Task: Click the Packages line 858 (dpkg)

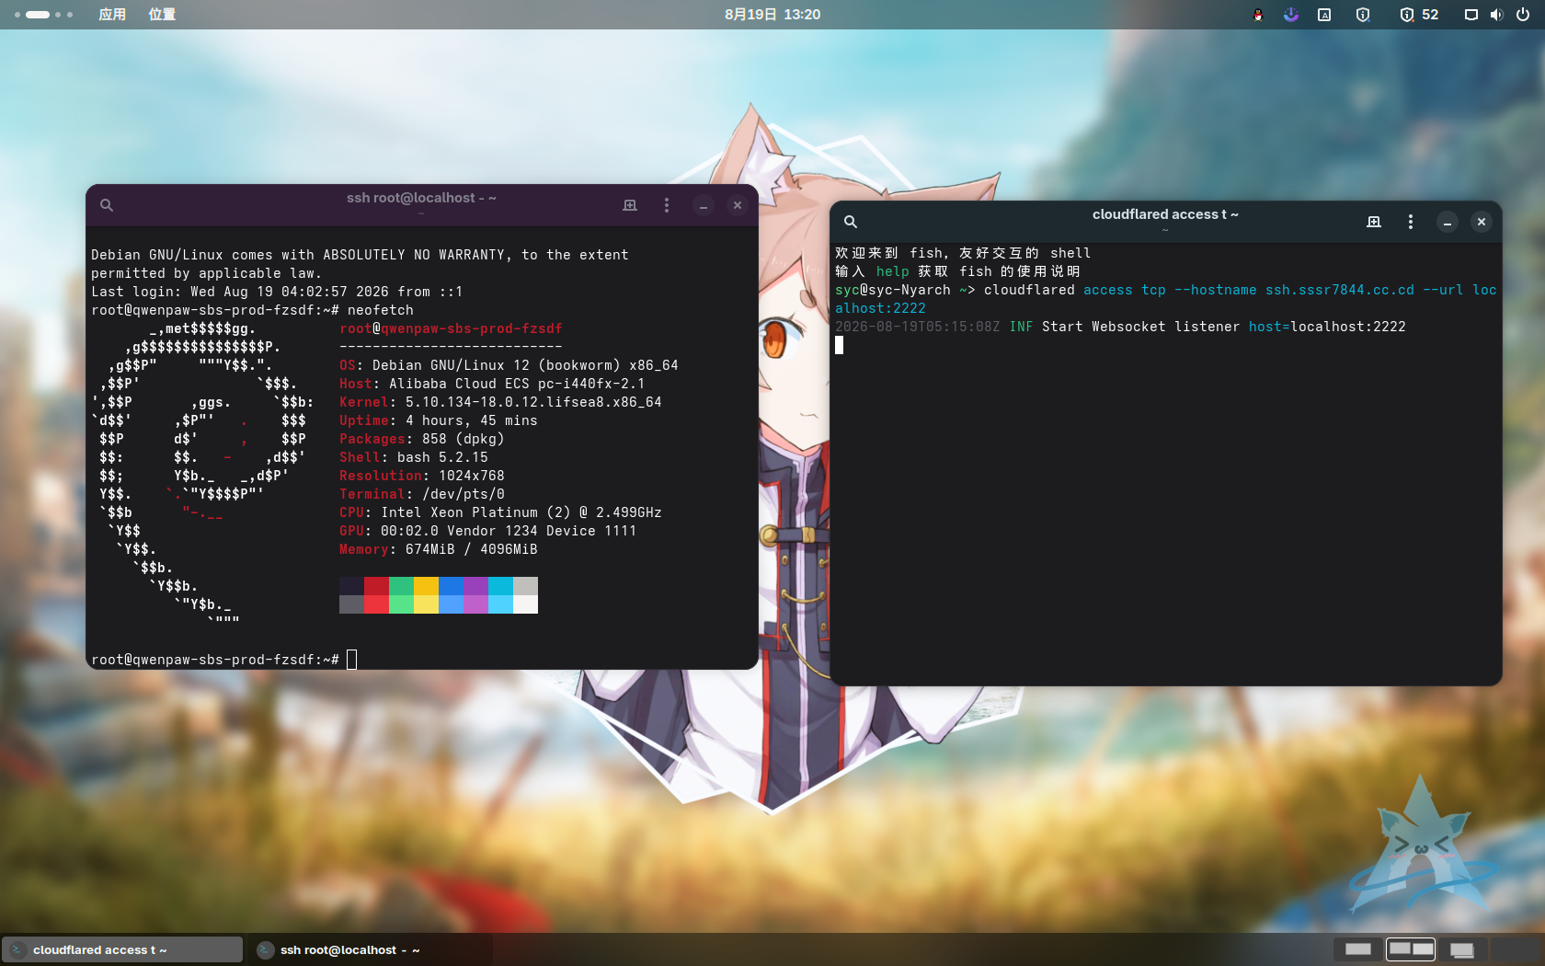Action: [422, 439]
